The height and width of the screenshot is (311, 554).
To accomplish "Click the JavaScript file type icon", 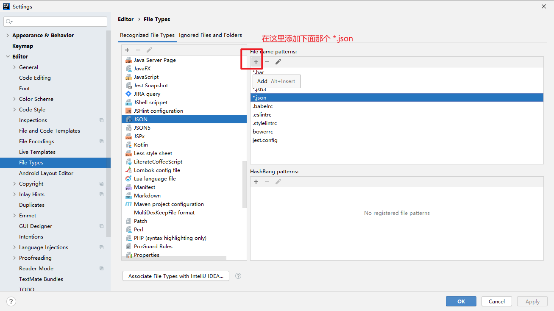I will (128, 77).
